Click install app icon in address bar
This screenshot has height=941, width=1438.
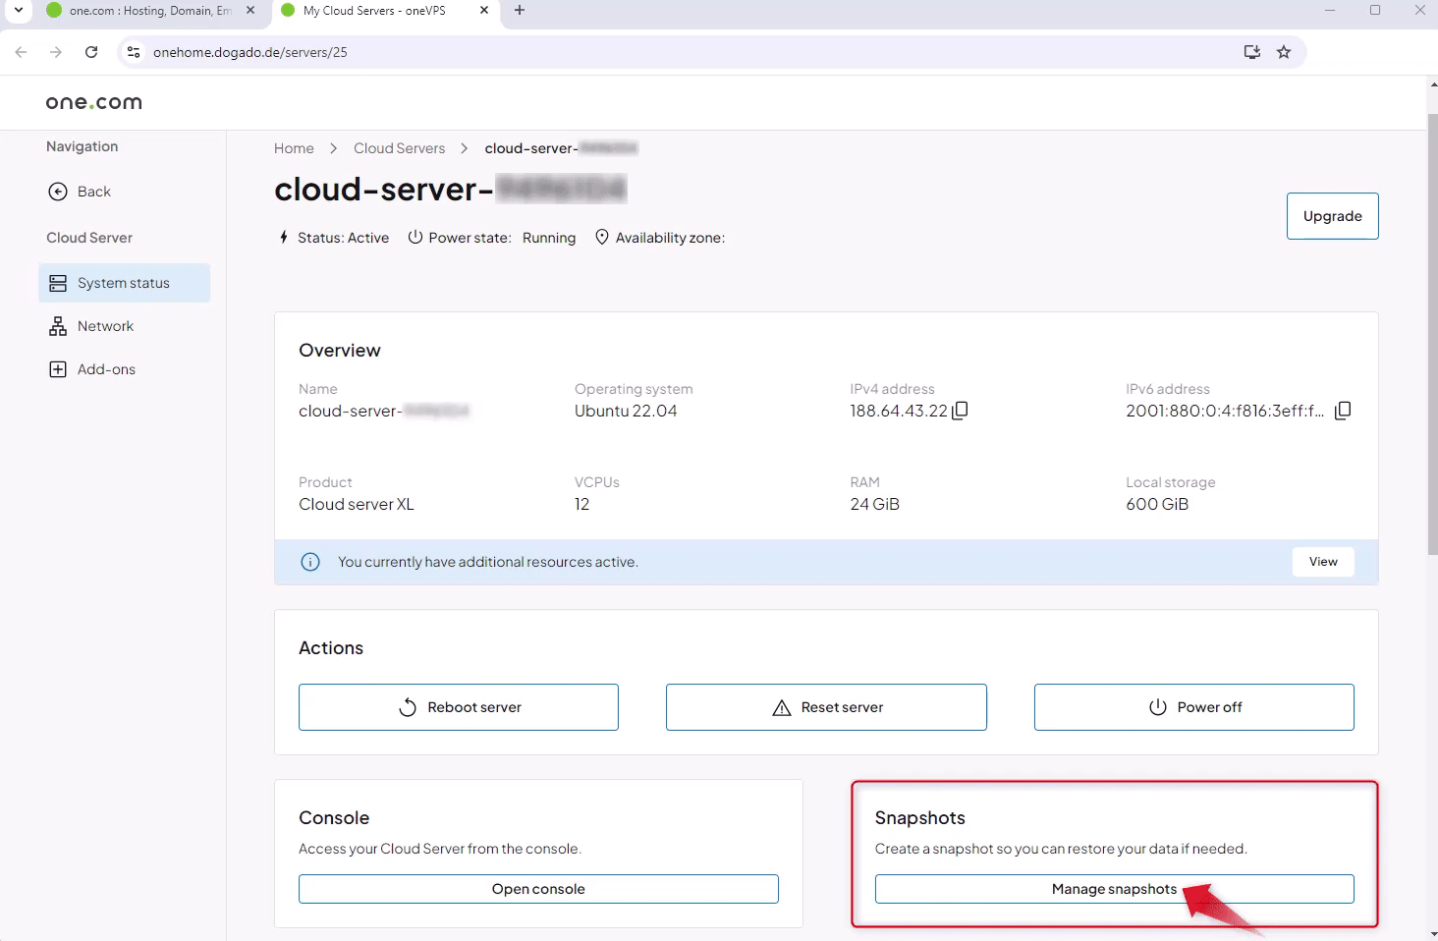point(1251,52)
